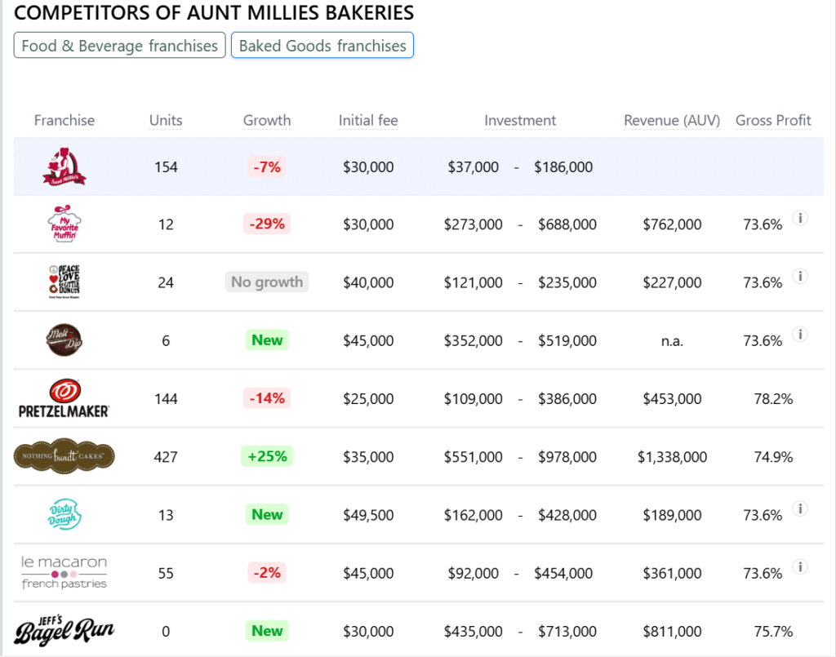The image size is (836, 657).
Task: Click the Revenue (AUV) column header
Action: coord(672,121)
